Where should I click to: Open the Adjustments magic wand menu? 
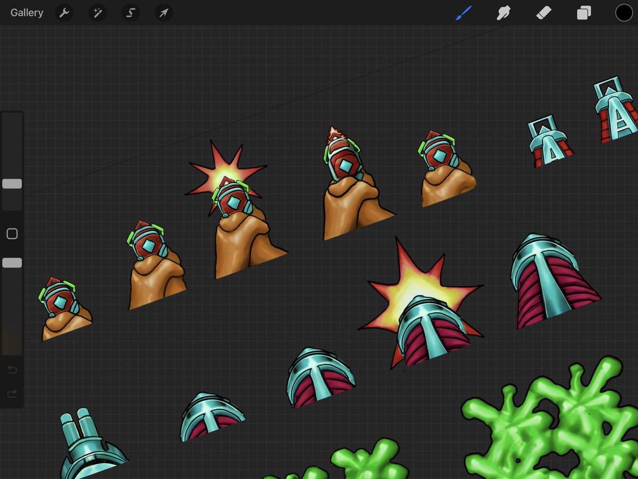coord(97,13)
